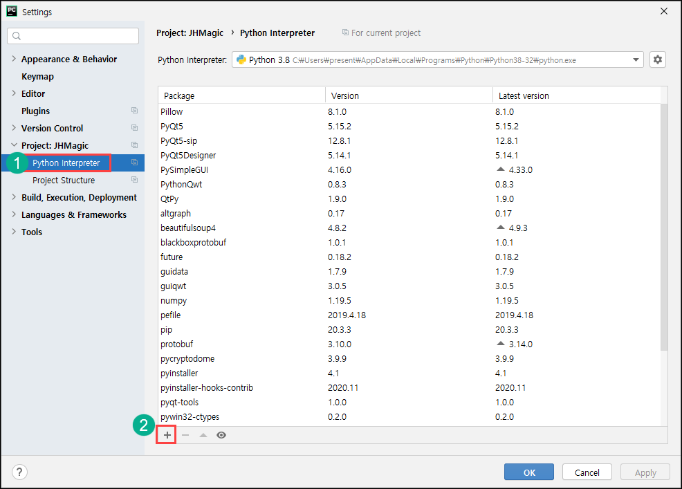Expand Languages & Frameworks section
This screenshot has height=489, width=682.
13,214
